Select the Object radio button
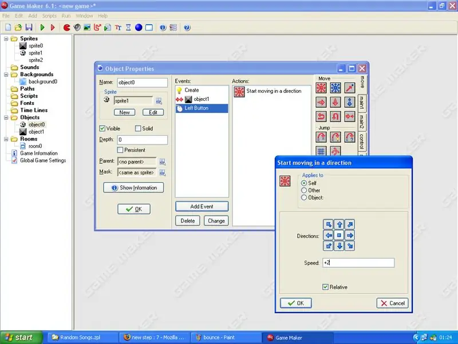 point(304,198)
